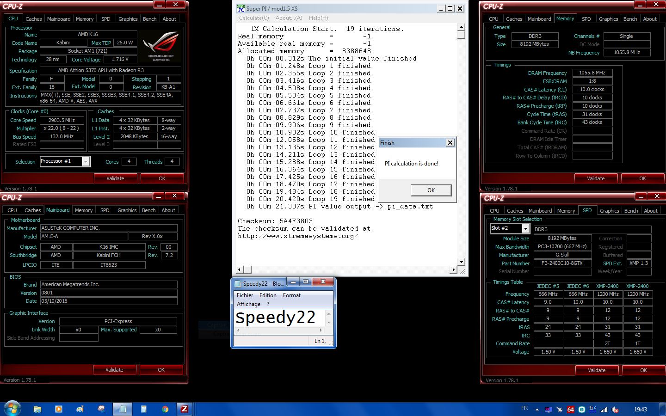Click Super PI vertical scrollbar down arrow

(461, 262)
